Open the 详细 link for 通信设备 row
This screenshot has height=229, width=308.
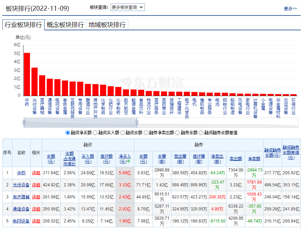coord(36,209)
